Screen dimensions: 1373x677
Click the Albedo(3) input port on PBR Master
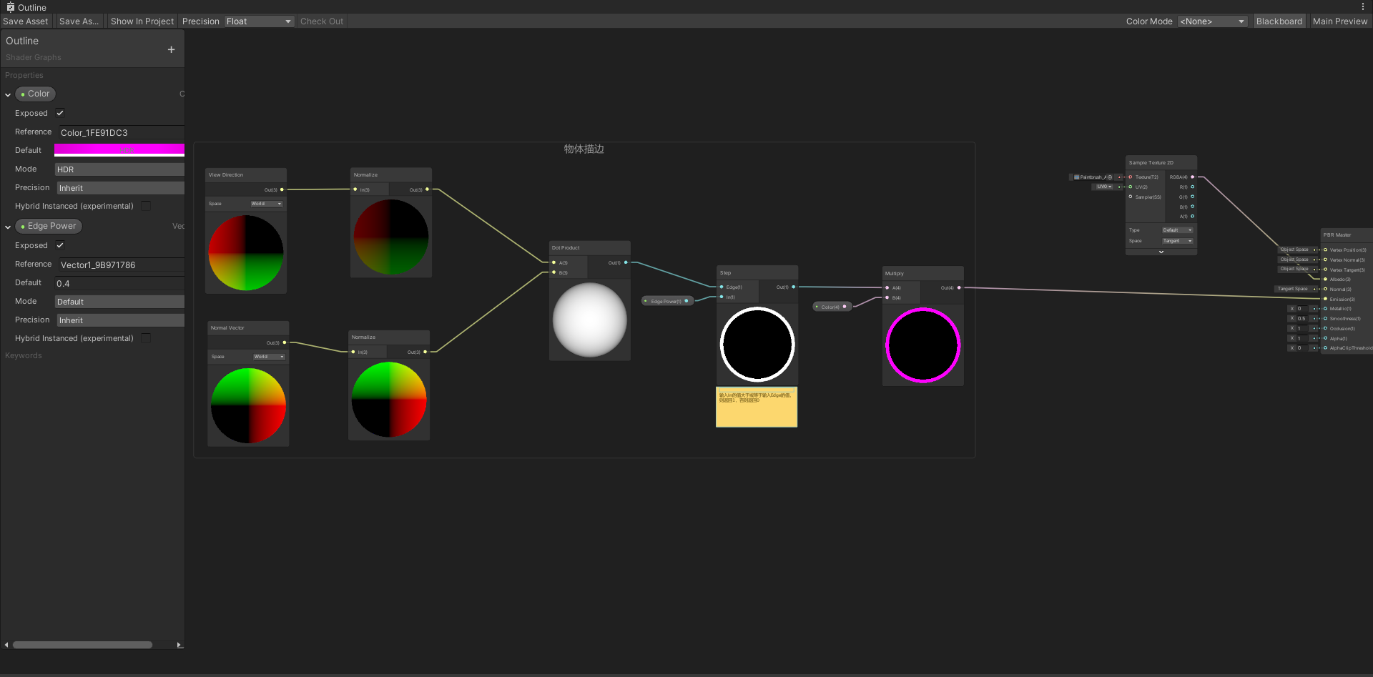click(x=1324, y=279)
